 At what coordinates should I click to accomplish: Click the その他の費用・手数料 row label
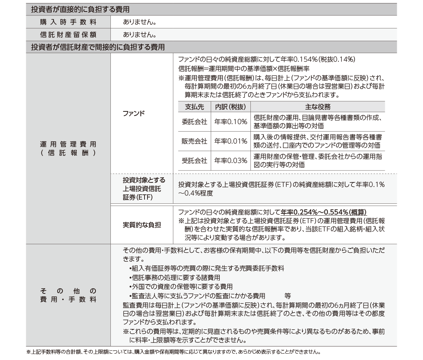click(x=68, y=295)
